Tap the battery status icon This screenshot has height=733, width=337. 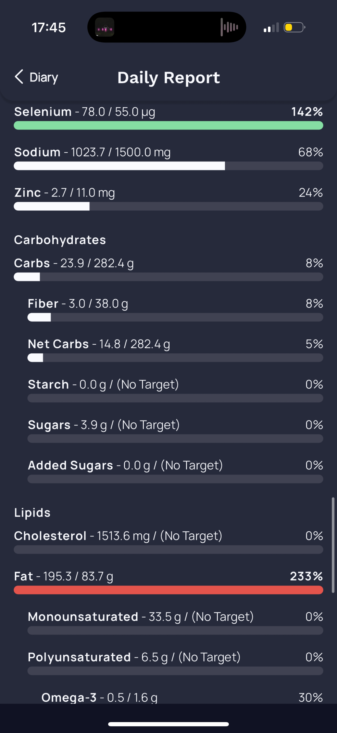[294, 28]
